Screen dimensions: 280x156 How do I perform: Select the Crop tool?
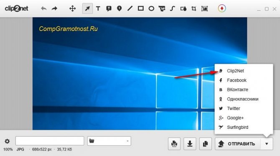[194, 8]
